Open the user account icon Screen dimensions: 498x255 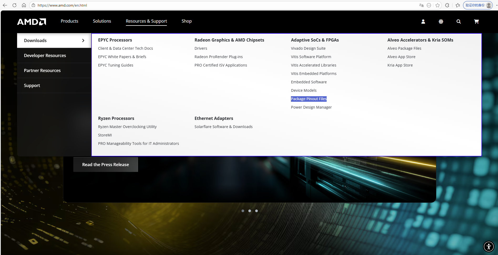pyautogui.click(x=423, y=22)
